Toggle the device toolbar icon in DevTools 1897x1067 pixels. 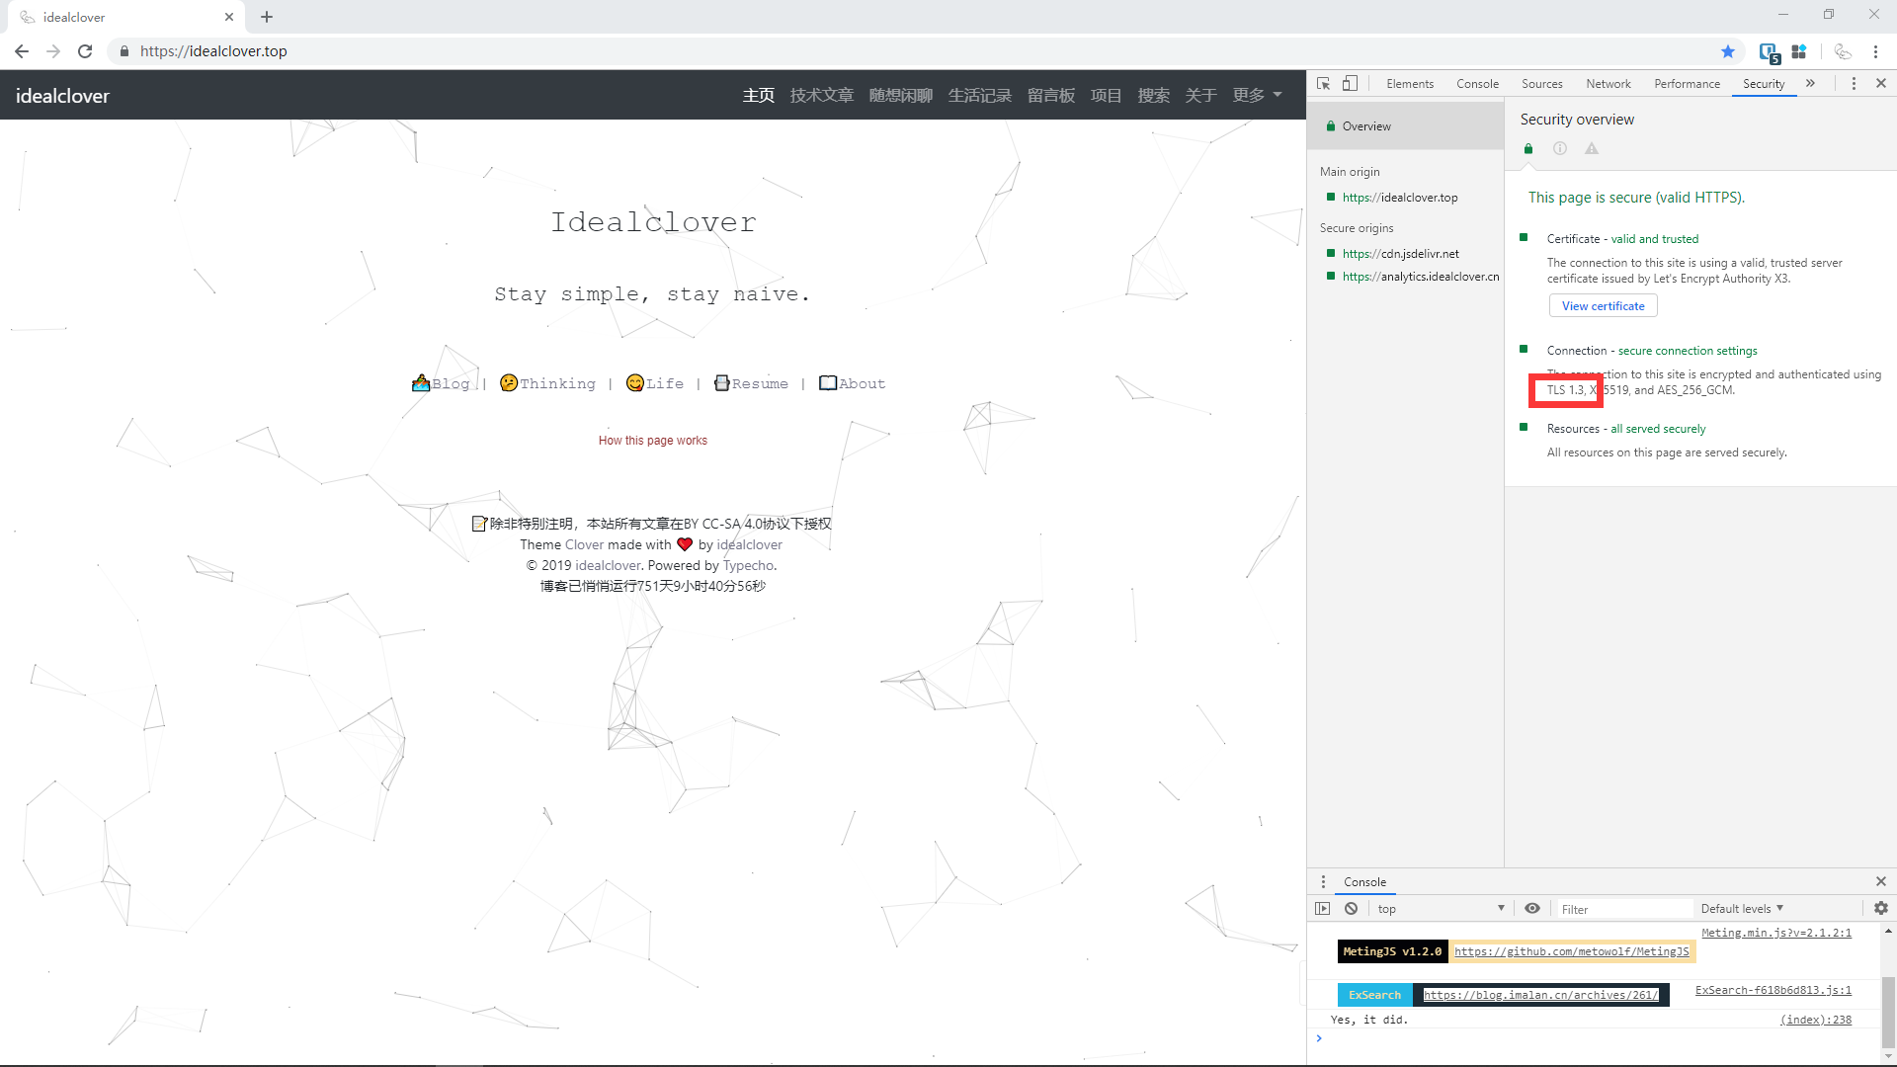pos(1350,84)
